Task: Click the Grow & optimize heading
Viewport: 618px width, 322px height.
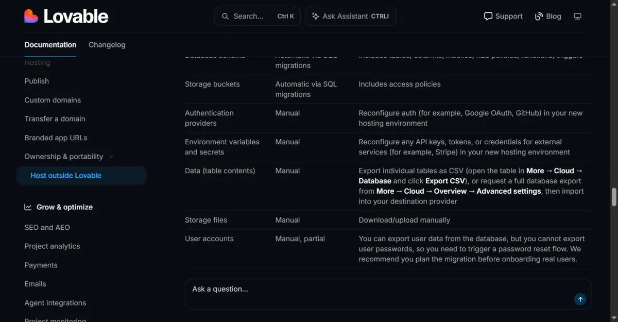Action: click(x=65, y=207)
